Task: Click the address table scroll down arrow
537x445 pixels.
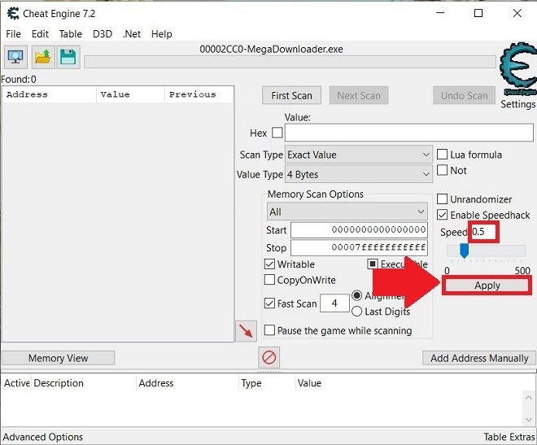Action: (528, 420)
